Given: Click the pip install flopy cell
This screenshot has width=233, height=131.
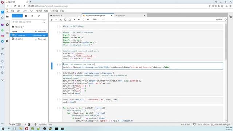Looking at the screenshot, I should pos(142,26).
